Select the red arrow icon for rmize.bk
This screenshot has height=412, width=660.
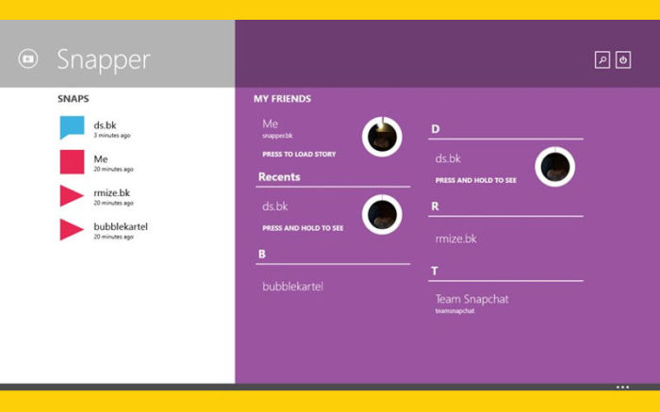point(72,196)
